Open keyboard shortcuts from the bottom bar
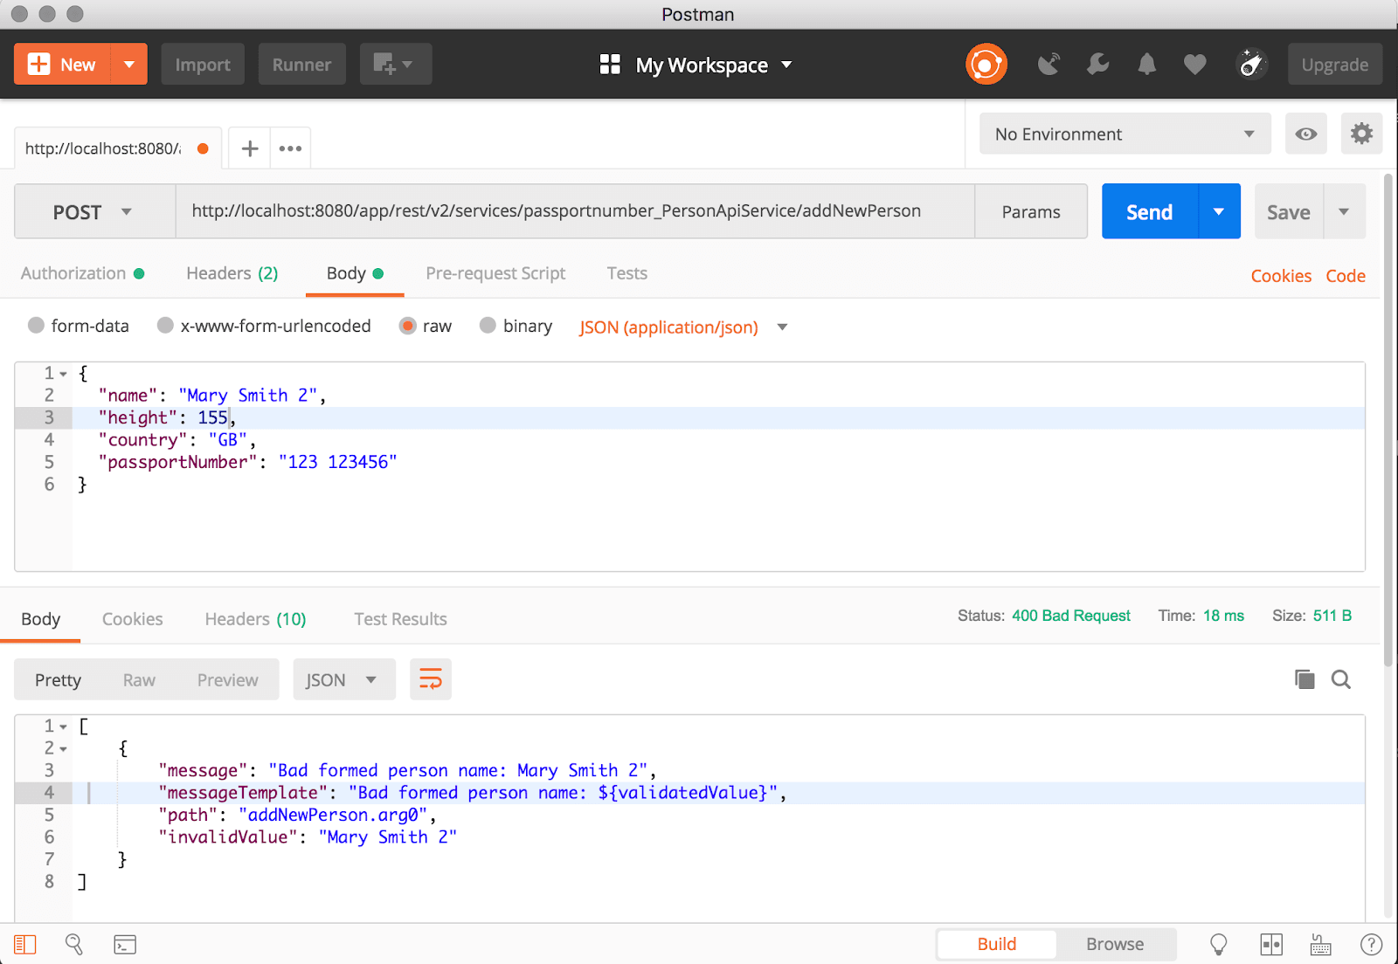Screen dimensions: 1398x964 [x=1319, y=944]
